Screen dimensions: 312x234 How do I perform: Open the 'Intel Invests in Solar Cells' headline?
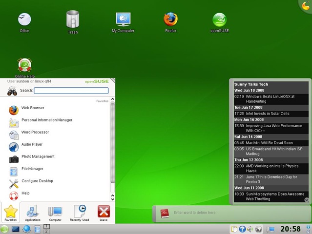268,114
